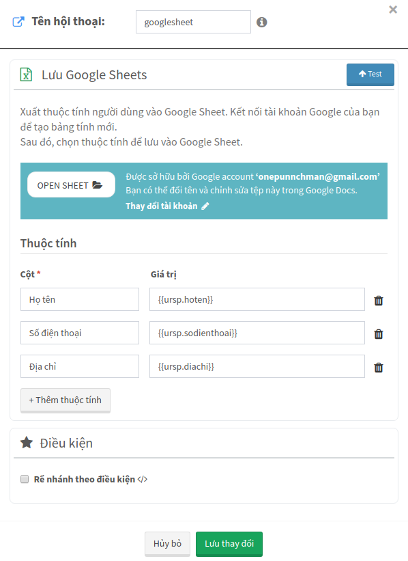Delete the Họ tên attribute row

pos(379,301)
